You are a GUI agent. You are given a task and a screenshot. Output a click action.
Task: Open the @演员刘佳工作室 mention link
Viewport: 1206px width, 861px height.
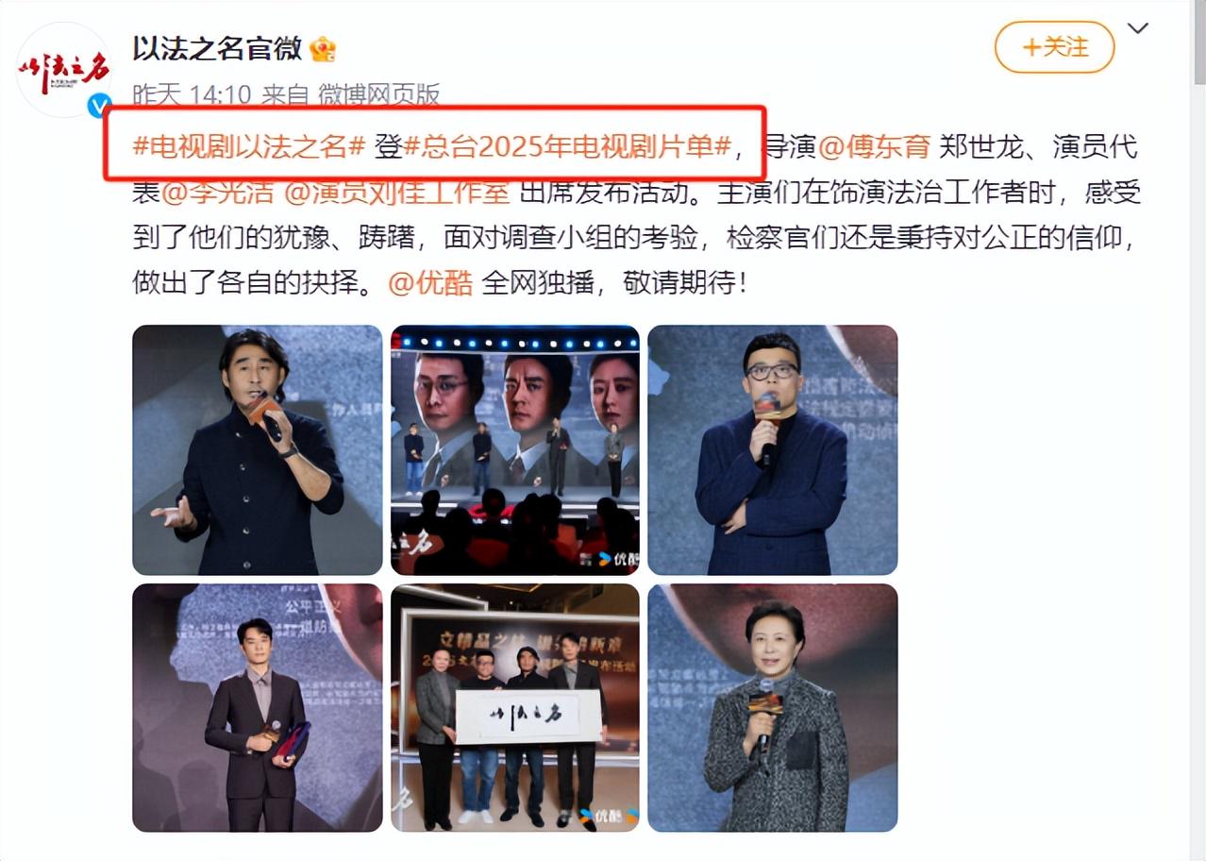click(x=397, y=192)
